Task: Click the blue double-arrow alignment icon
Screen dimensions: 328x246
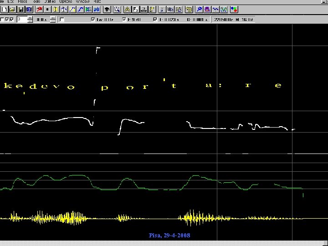Action: [97, 10]
